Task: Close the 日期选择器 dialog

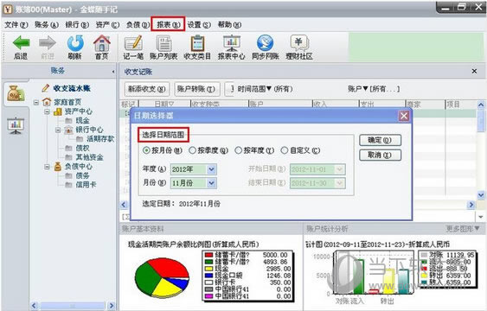Action: (x=404, y=116)
